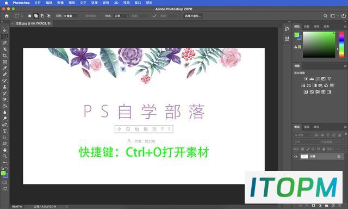Open the Search icon in options bar

tap(325, 16)
